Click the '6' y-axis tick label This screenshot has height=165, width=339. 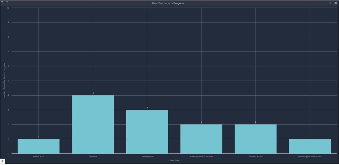8,66
